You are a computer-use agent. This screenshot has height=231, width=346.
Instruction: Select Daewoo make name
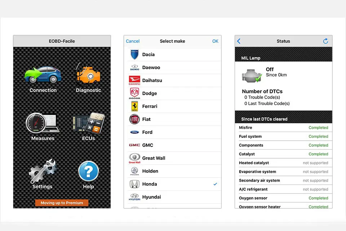pyautogui.click(x=151, y=67)
